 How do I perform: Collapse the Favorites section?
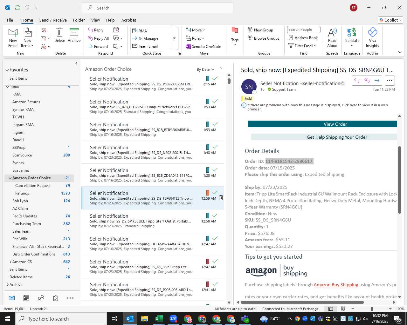(7, 70)
